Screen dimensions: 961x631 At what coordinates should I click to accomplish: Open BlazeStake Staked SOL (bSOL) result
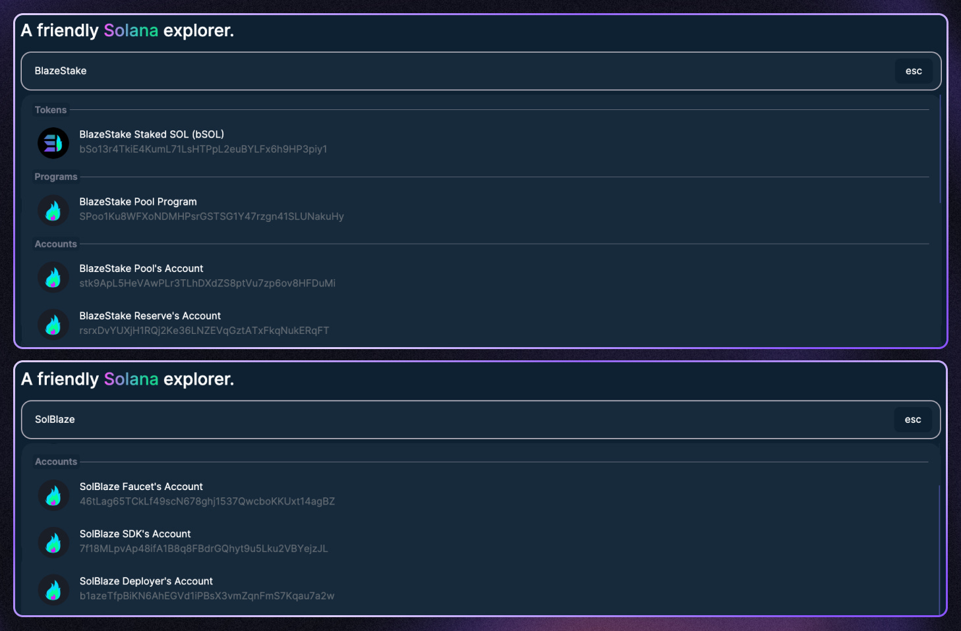(482, 142)
